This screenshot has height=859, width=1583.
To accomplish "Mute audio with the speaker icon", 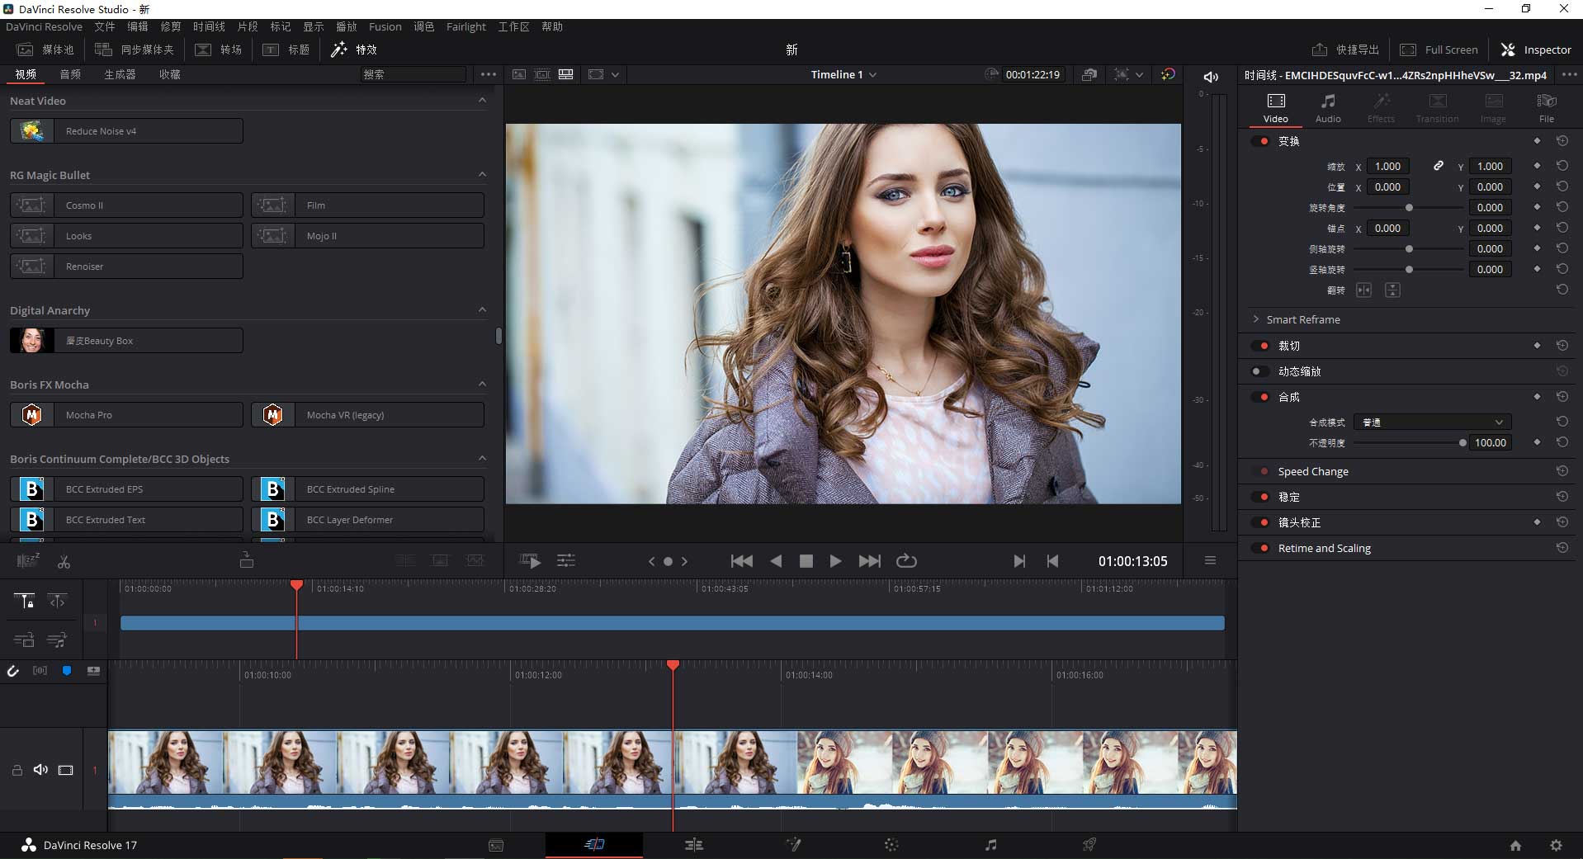I will (1211, 77).
